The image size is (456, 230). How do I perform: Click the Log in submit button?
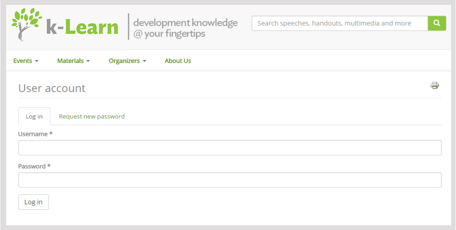[x=33, y=202]
